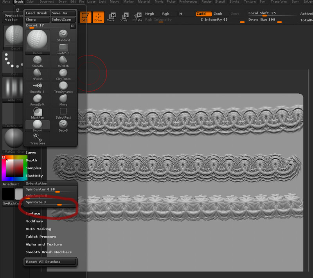Click the Save As button
The height and width of the screenshot is (278, 313).
pos(63,13)
